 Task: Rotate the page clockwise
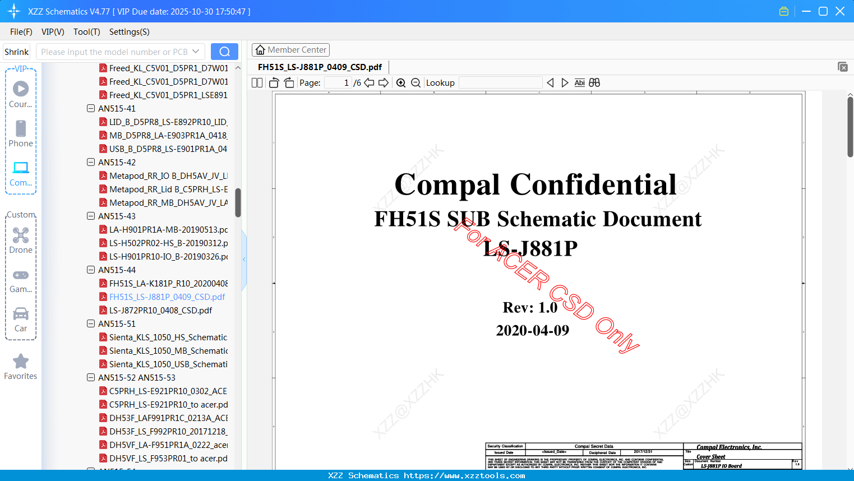[289, 83]
